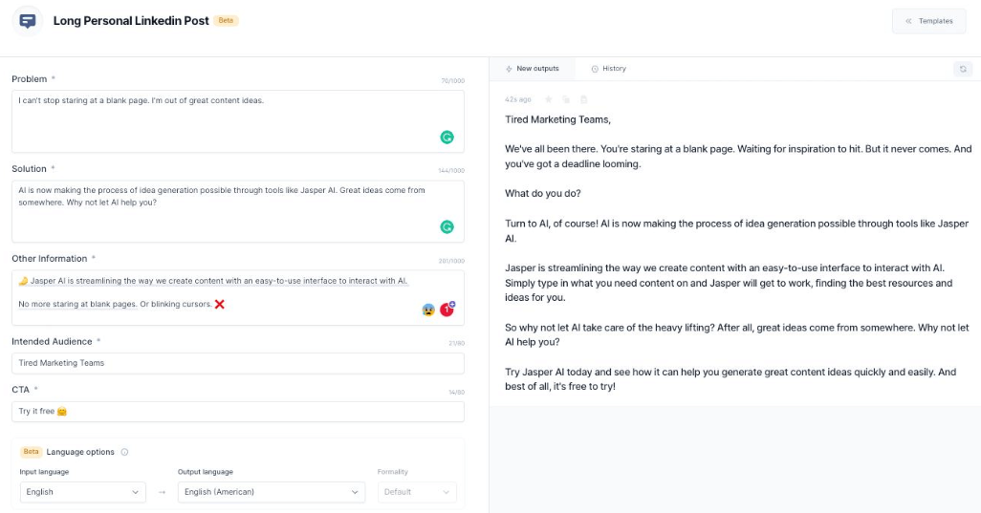Click into the CTA text field
This screenshot has width=981, height=513.
[x=237, y=412]
